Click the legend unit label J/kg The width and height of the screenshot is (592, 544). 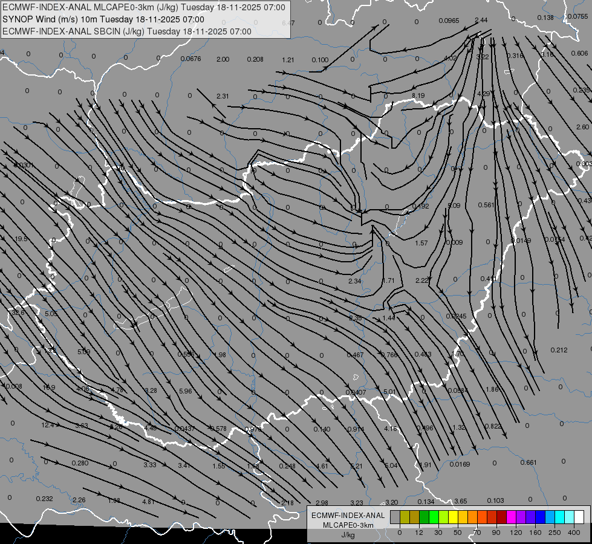348,535
